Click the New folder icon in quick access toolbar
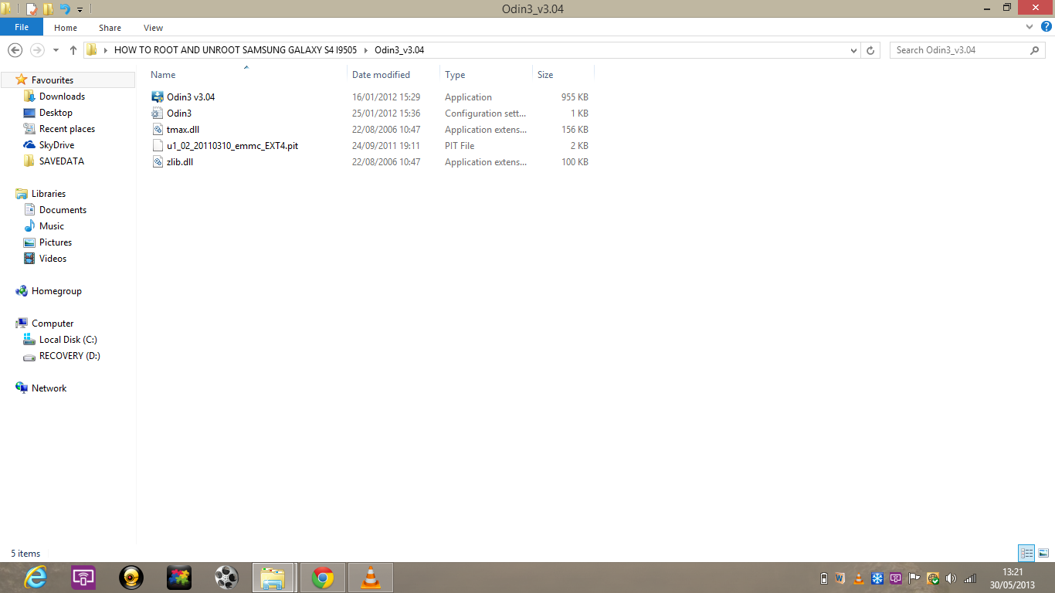The image size is (1055, 593). (48, 9)
